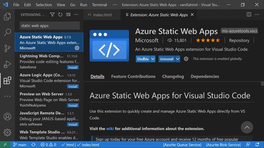Click html status bar entry
Image resolution: width=264 pixels, height=148 pixels.
click(x=68, y=145)
